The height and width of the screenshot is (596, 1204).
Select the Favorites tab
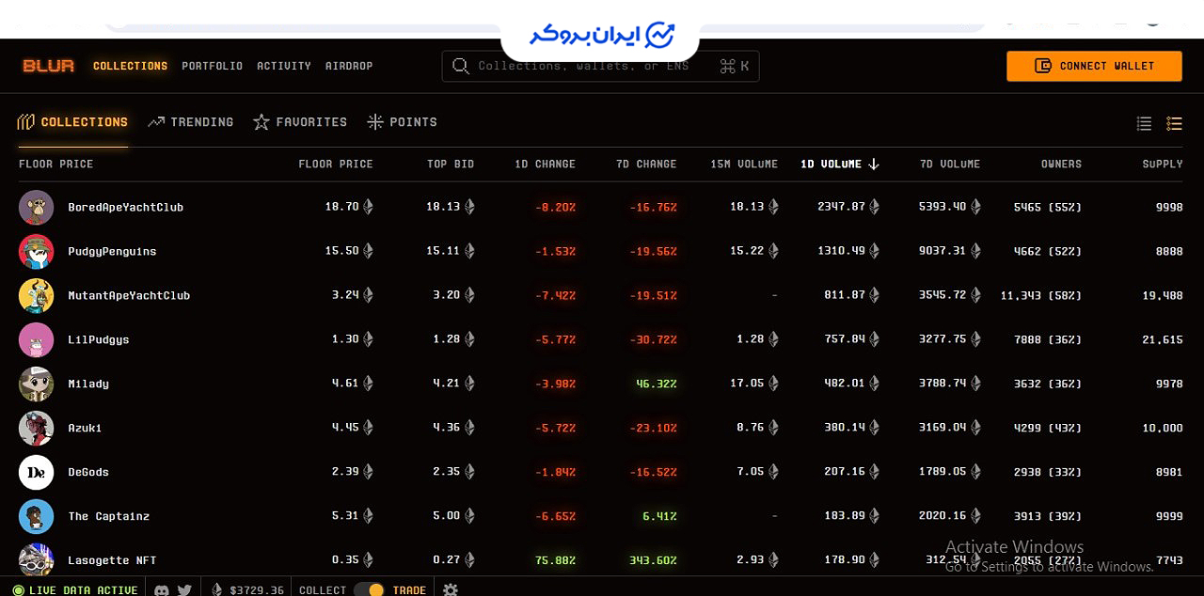[x=300, y=122]
